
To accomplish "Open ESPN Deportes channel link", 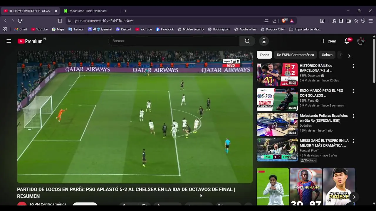I will click(310, 76).
